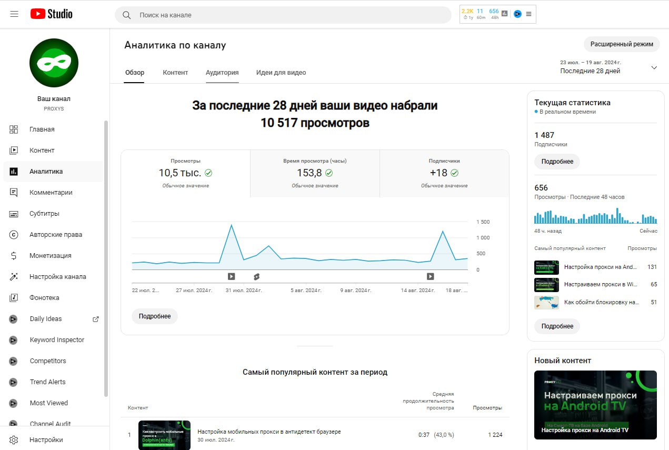Image resolution: width=669 pixels, height=450 pixels.
Task: Open Channel customization magic wand icon
Action: (x=14, y=277)
